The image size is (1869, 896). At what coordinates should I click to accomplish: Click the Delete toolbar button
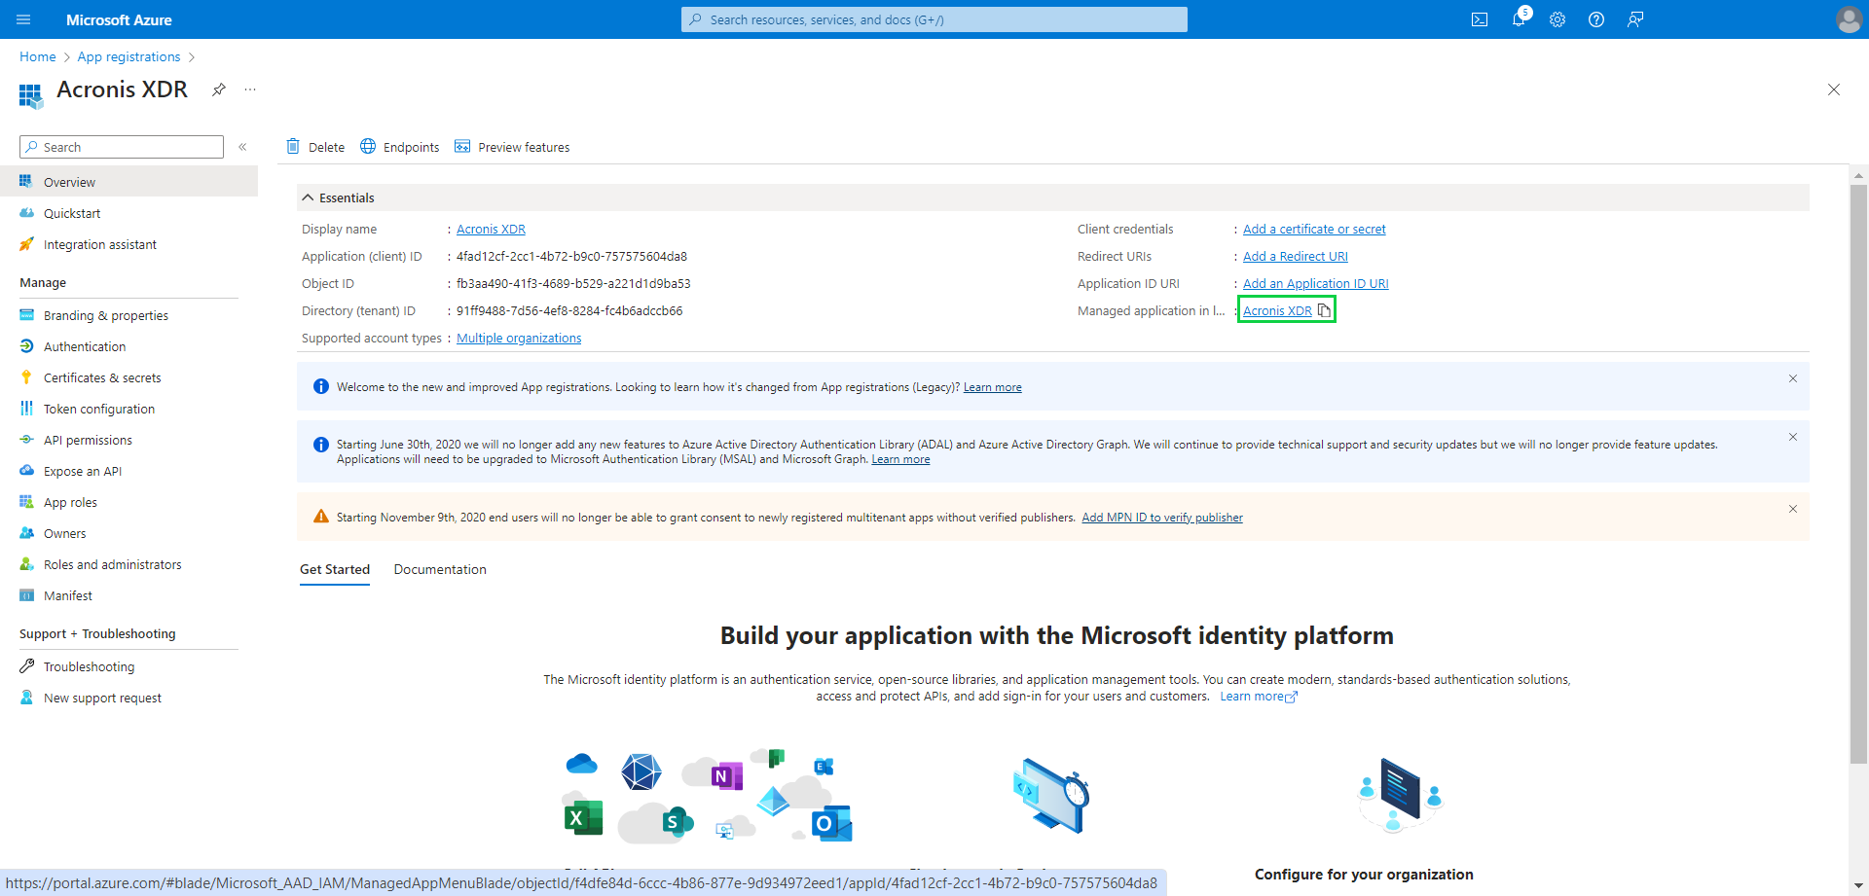315,147
